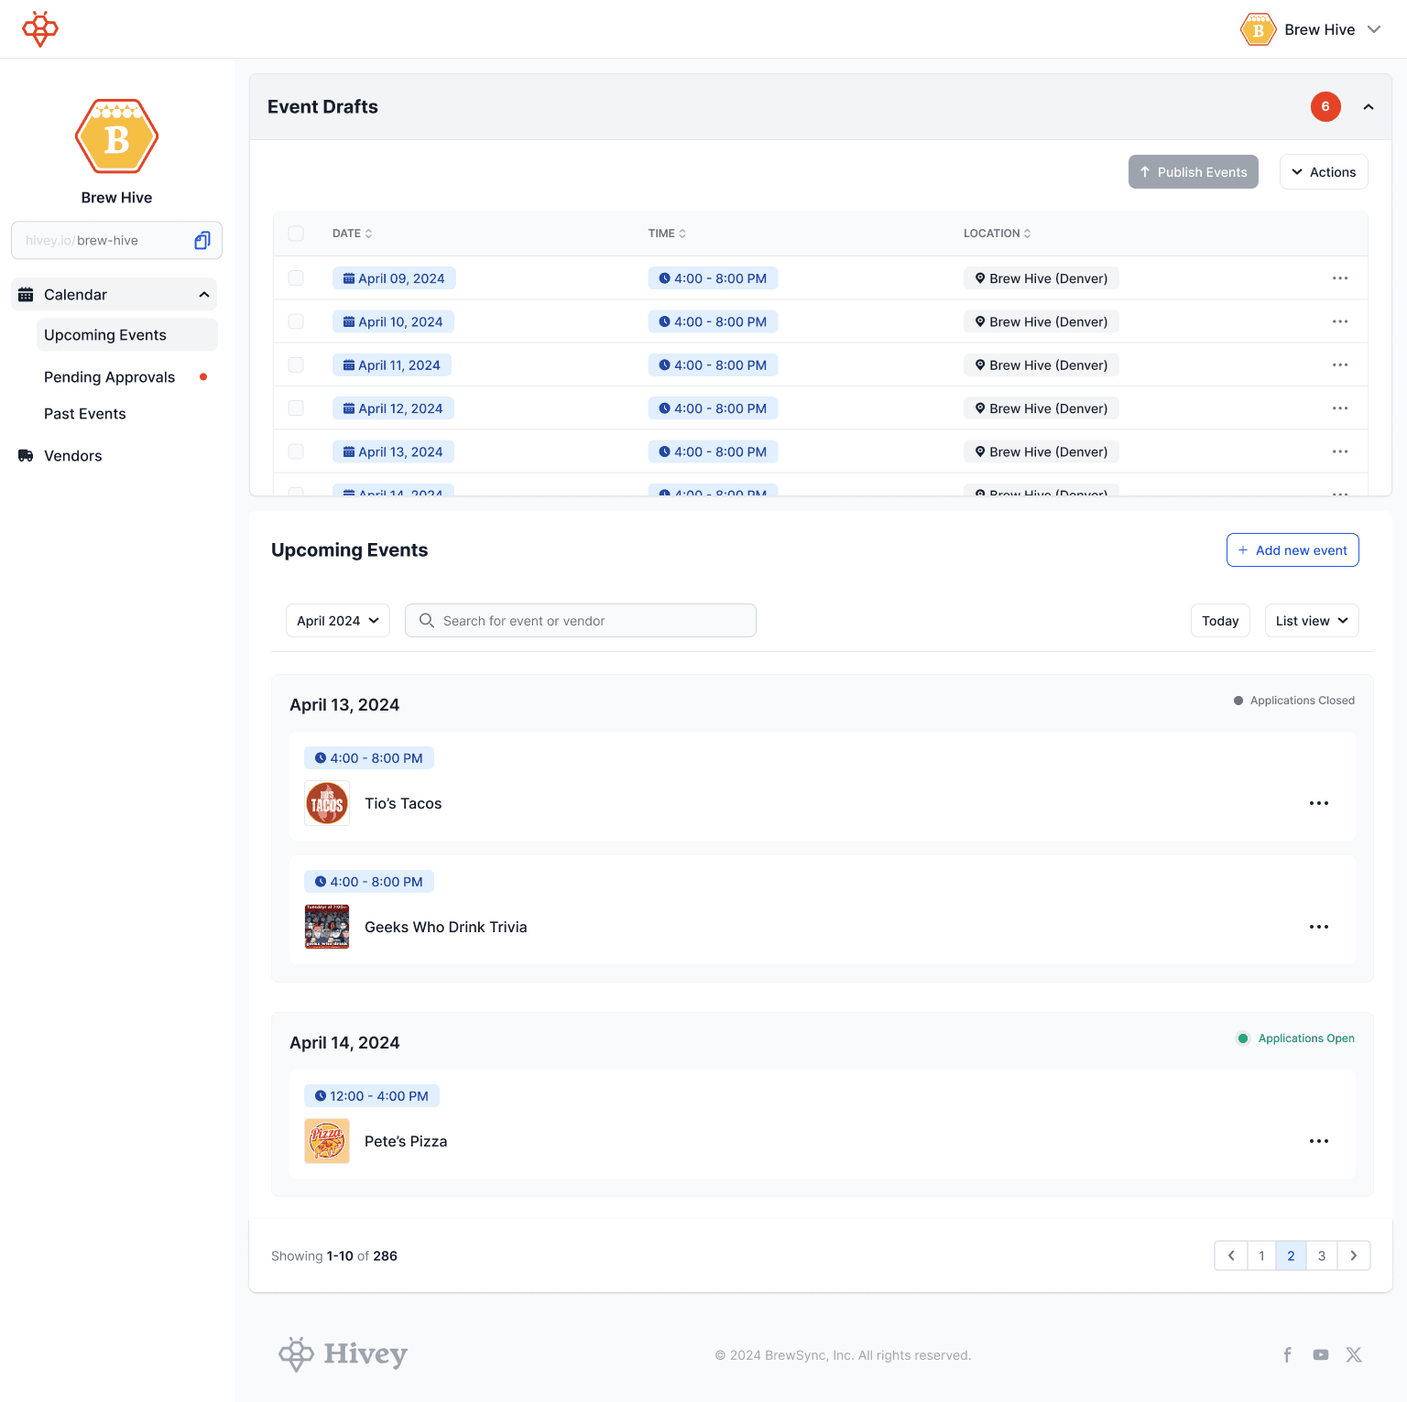Open the Vendors section

(x=73, y=456)
